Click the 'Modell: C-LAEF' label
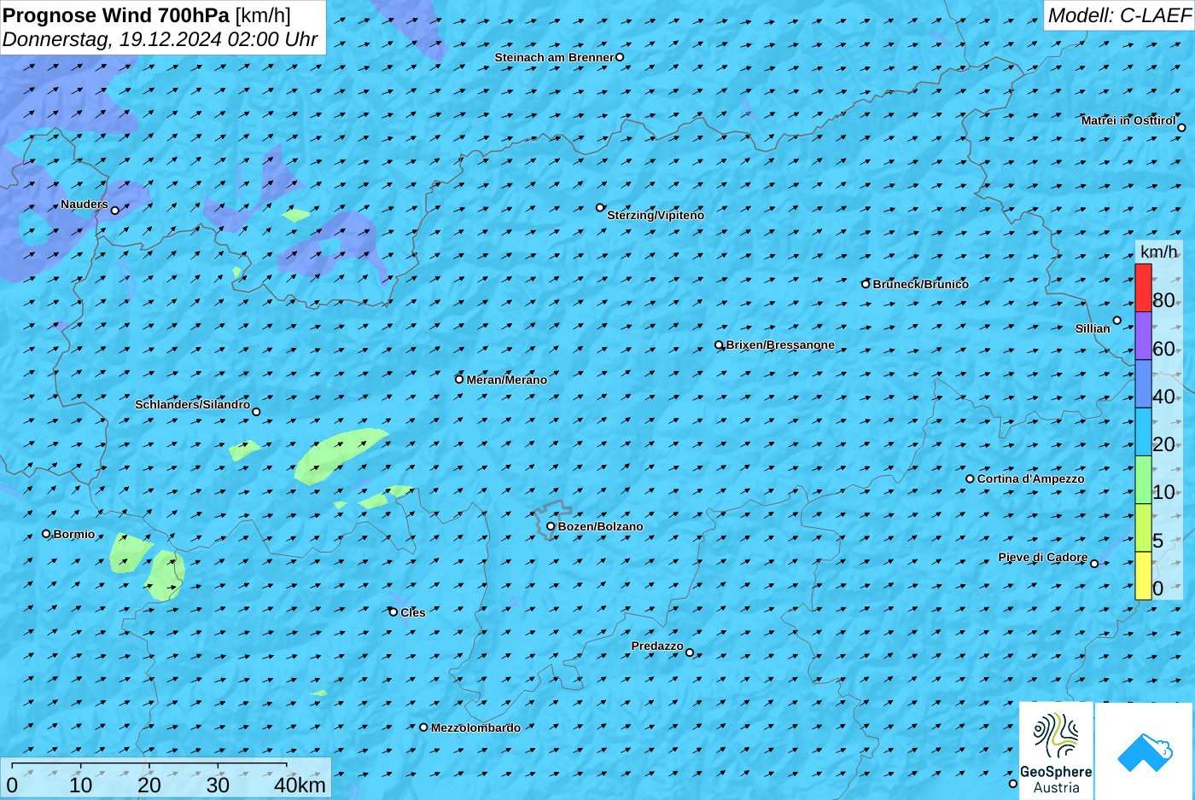The width and height of the screenshot is (1195, 800). [1119, 15]
